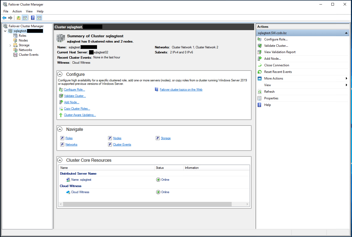Viewport: 352px width, 237px height.
Task: Click the green Refresh icon in Actions
Action: (259, 92)
